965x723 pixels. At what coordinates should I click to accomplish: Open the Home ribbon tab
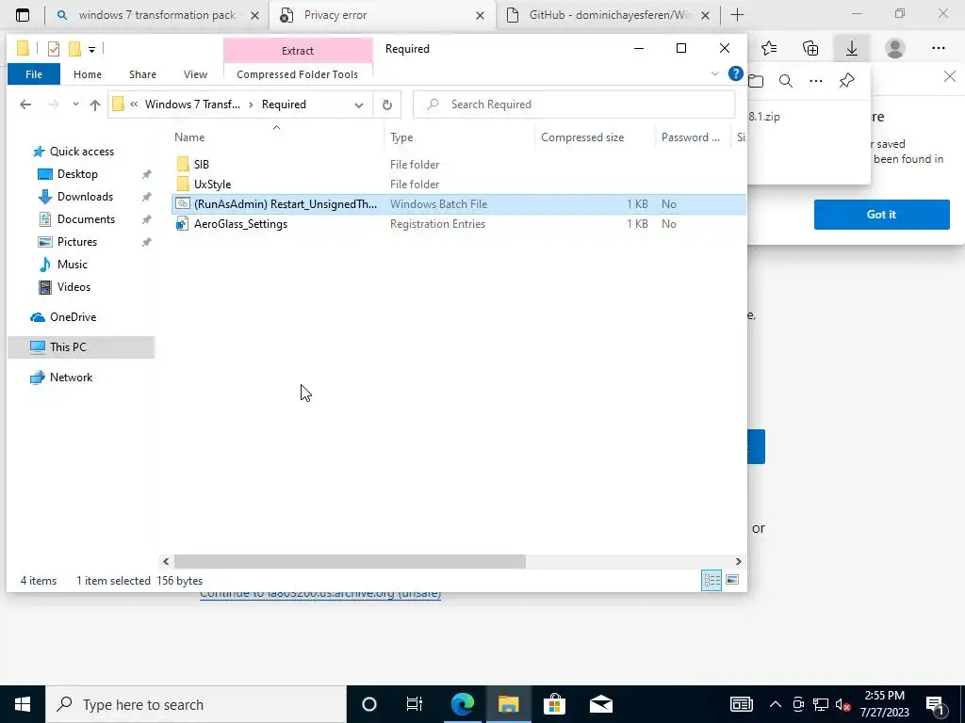click(88, 74)
